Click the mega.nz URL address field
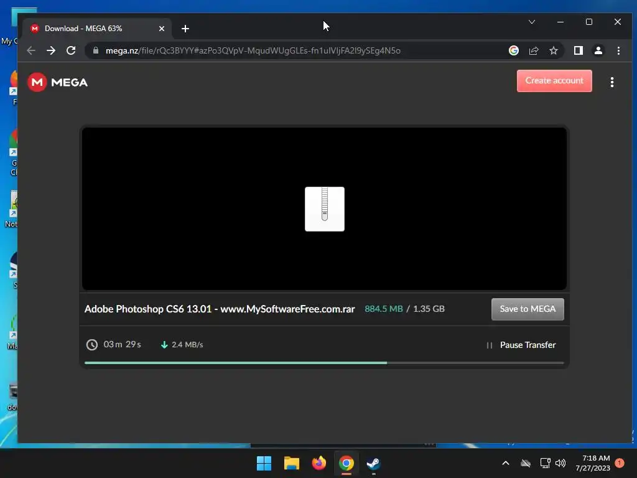This screenshot has height=478, width=637. point(253,50)
